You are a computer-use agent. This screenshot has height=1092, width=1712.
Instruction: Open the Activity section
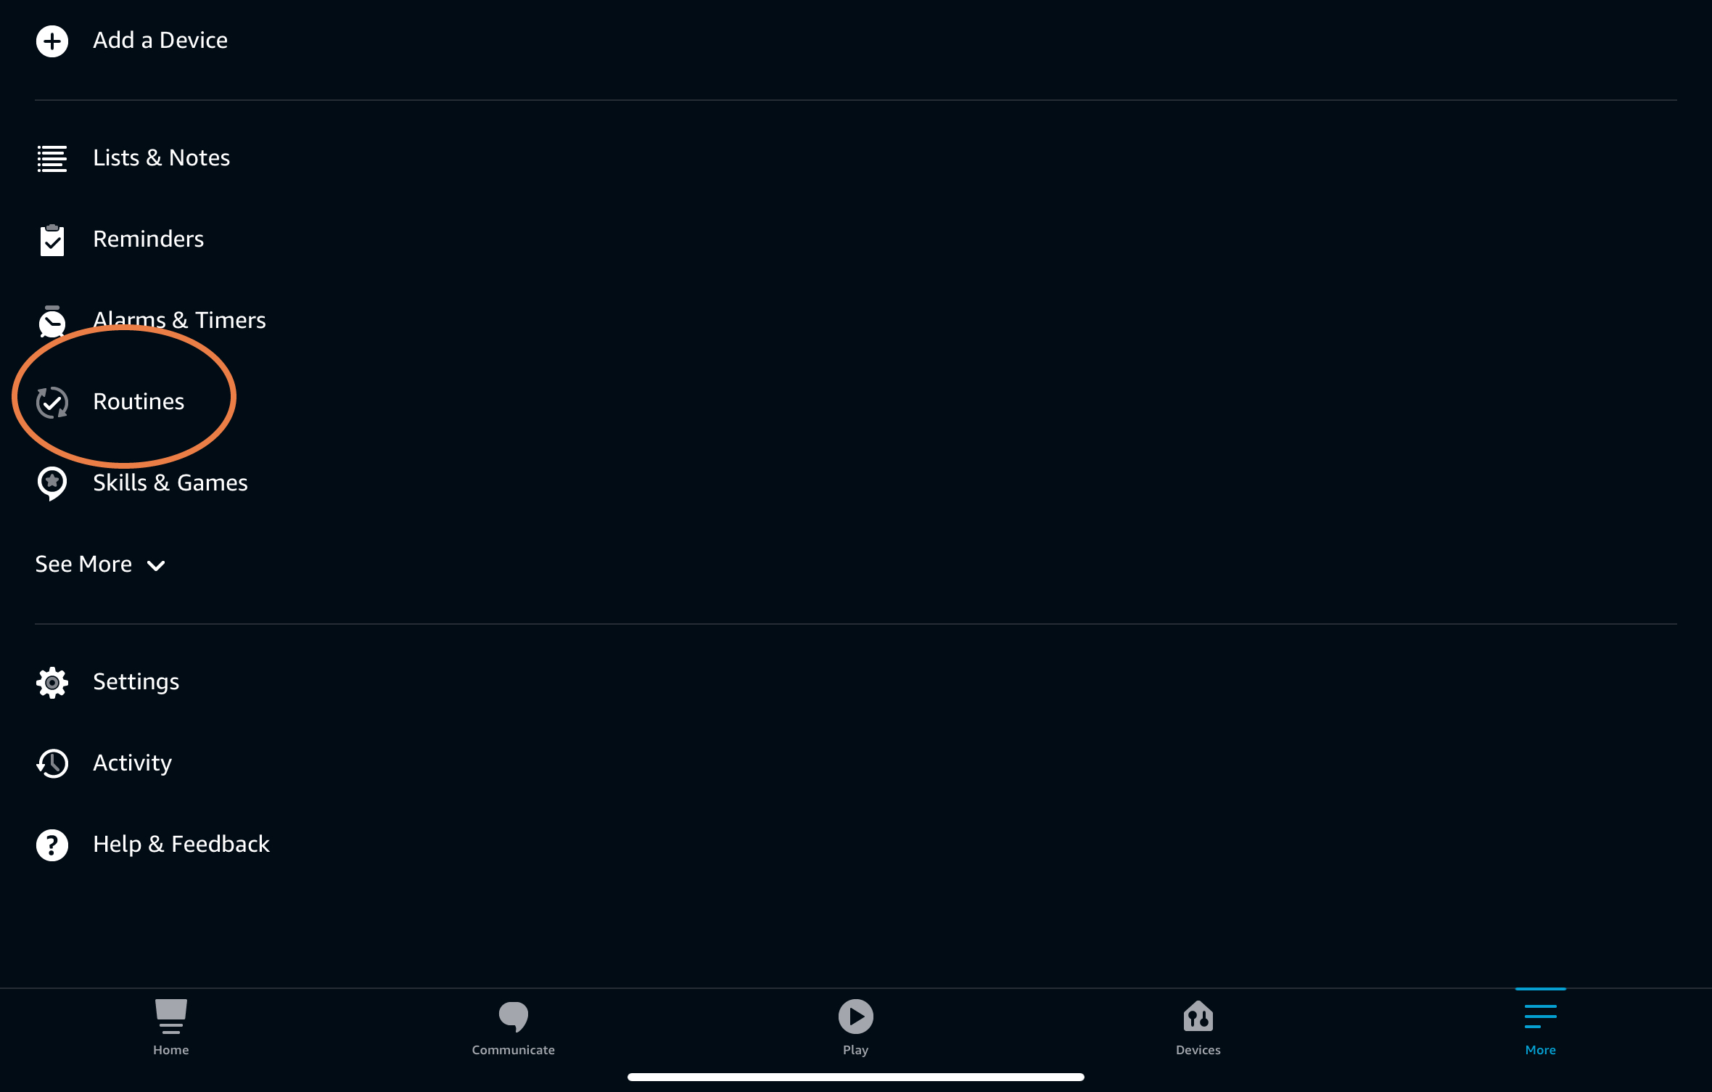(x=131, y=761)
